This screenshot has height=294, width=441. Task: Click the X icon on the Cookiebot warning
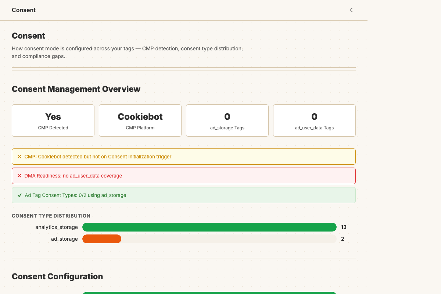tap(19, 157)
